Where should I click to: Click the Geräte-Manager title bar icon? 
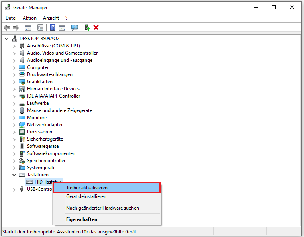(8, 7)
